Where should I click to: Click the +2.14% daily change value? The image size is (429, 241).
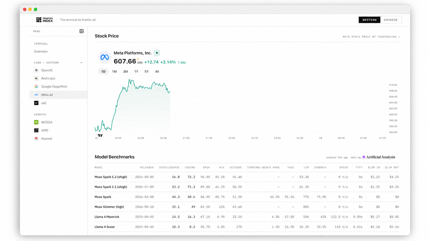click(x=168, y=62)
